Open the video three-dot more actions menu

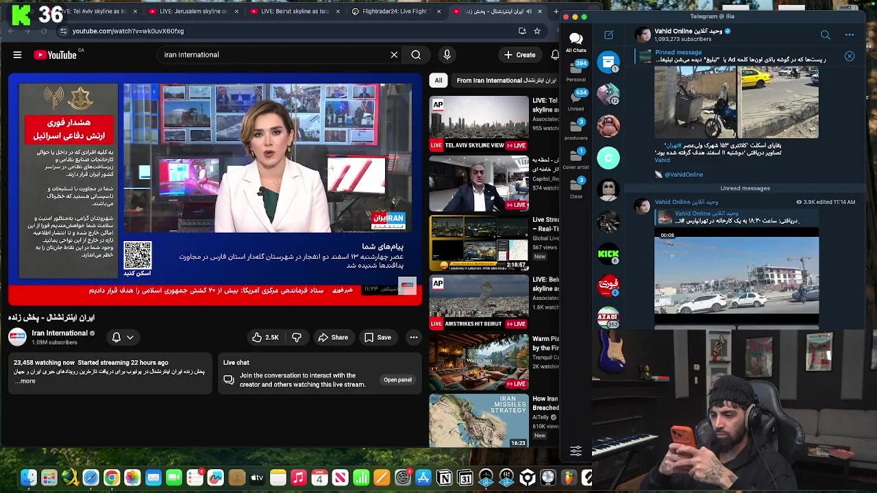(413, 338)
